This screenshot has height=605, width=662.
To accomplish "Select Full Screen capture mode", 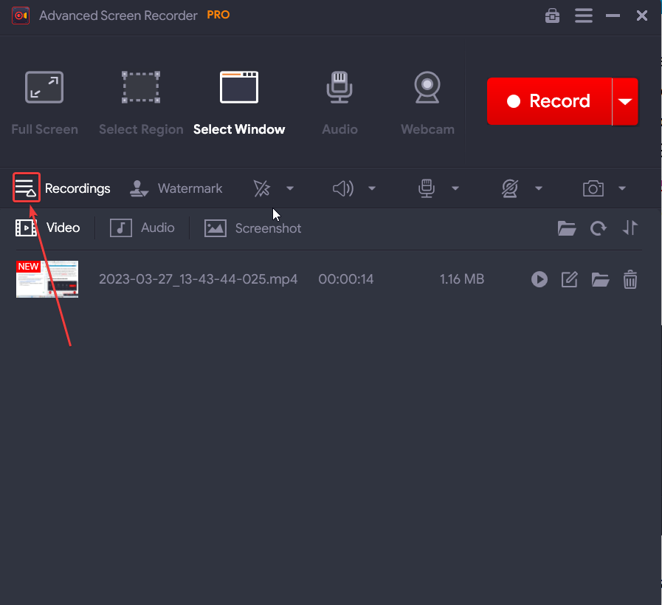I will [44, 103].
